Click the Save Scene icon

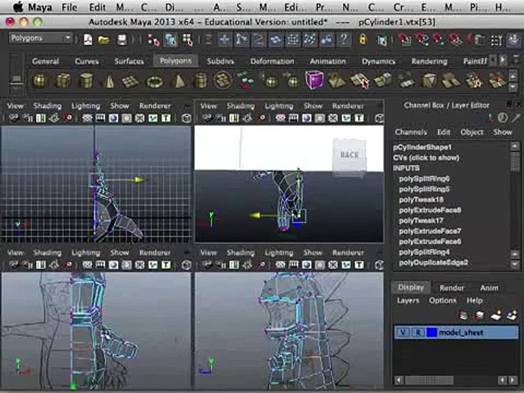tap(122, 40)
